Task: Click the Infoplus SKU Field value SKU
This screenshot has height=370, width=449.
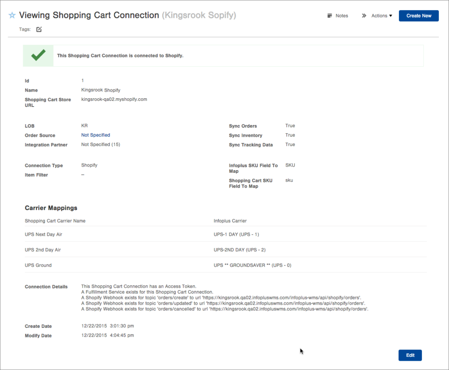Action: pyautogui.click(x=290, y=165)
